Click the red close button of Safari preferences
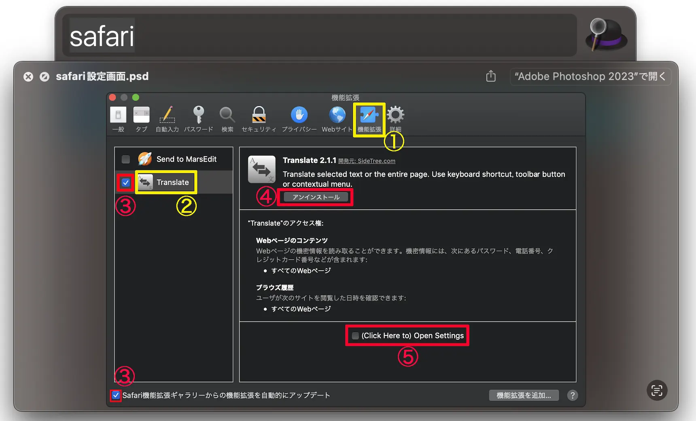Screen dimensions: 696x421 (112, 97)
